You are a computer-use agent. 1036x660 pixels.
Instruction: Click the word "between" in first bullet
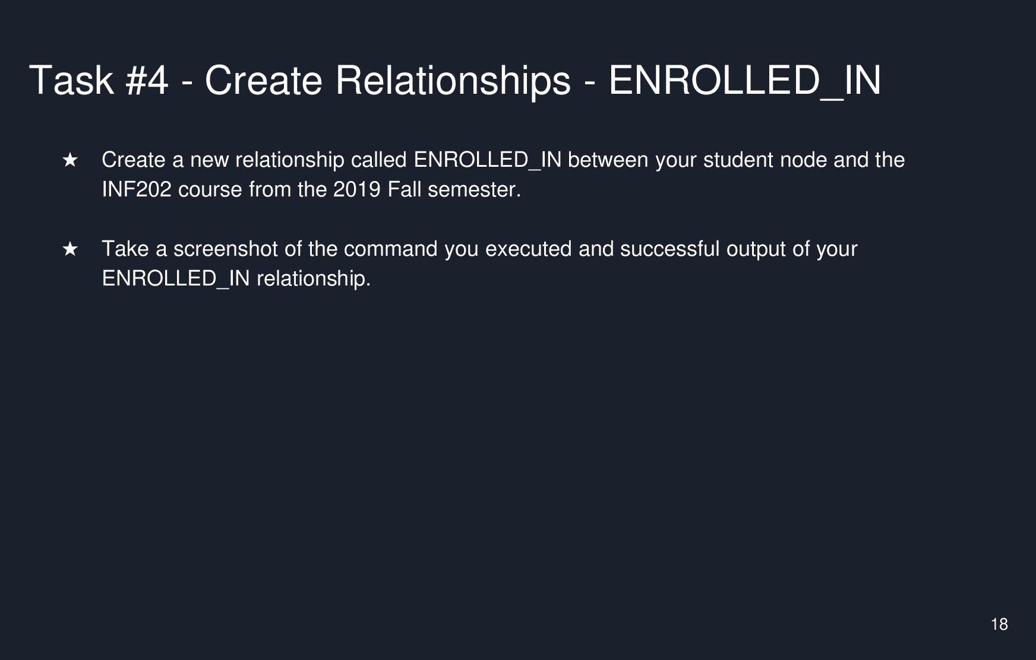[x=608, y=160]
